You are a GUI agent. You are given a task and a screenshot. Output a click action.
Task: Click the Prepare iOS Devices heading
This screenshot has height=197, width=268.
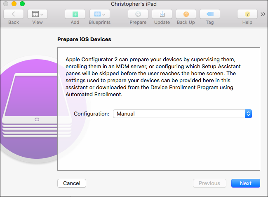84,40
